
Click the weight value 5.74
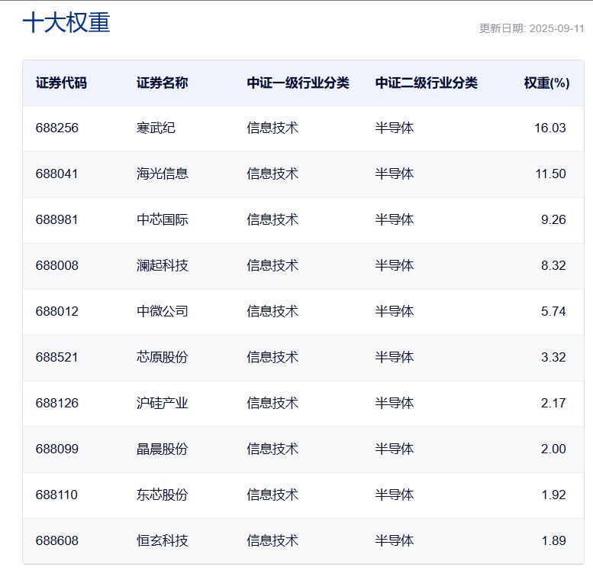553,311
